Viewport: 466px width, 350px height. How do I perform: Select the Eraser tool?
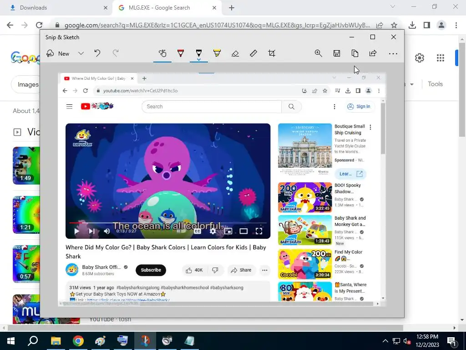(x=235, y=54)
